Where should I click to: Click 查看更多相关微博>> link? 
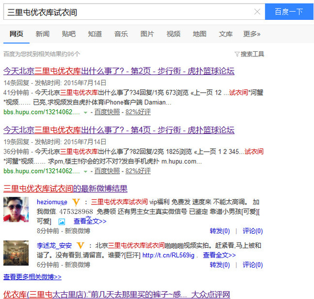point(32,277)
